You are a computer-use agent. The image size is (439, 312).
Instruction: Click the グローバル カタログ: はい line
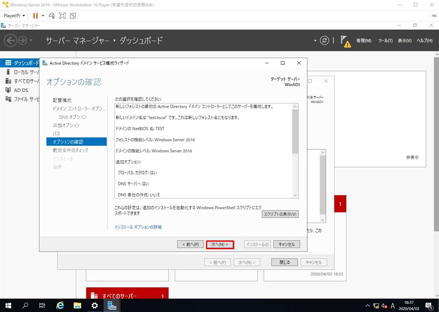[x=137, y=173]
